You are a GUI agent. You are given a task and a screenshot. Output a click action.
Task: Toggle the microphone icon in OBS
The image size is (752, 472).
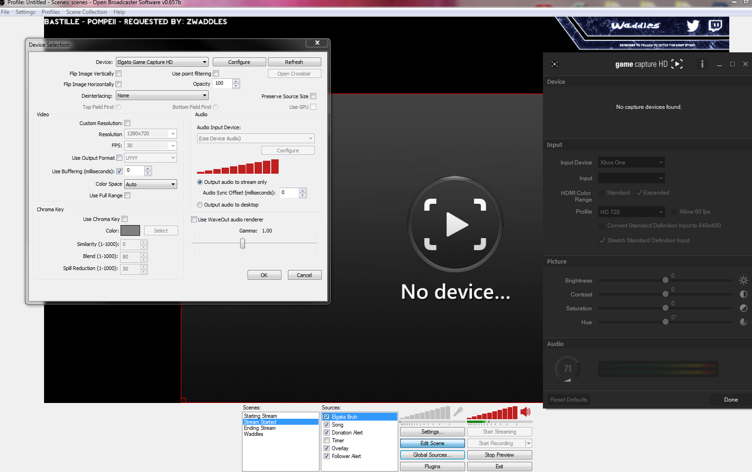click(458, 411)
